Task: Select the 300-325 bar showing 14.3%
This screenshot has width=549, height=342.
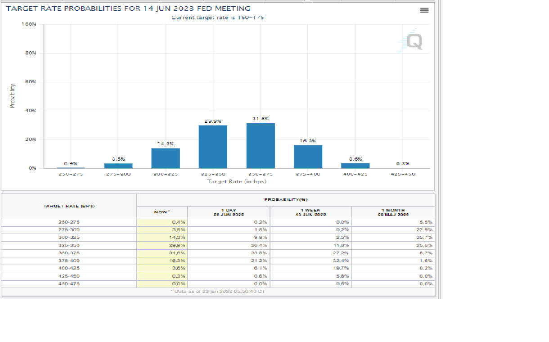Action: (x=165, y=158)
